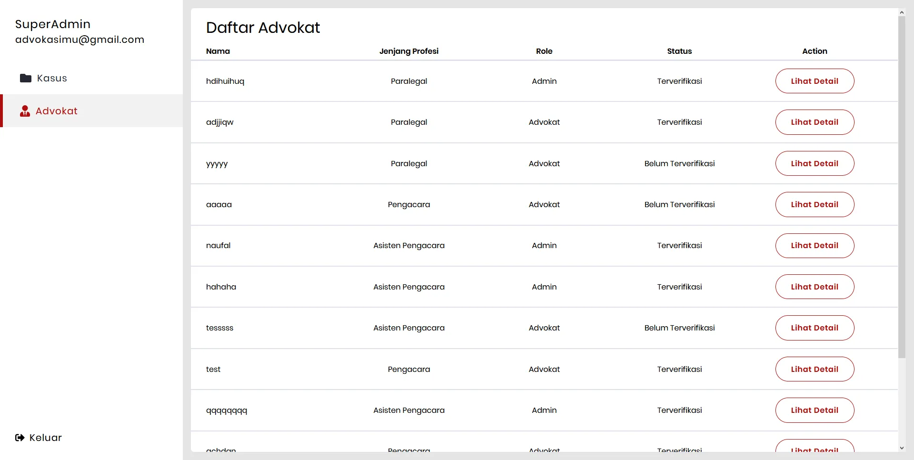This screenshot has width=914, height=460.
Task: View details of advocate adjjiqw
Action: tap(815, 122)
